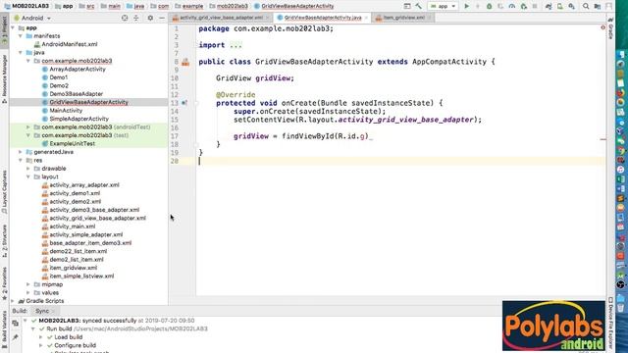Click the Sync Project with Gradle Files icon

(549, 6)
